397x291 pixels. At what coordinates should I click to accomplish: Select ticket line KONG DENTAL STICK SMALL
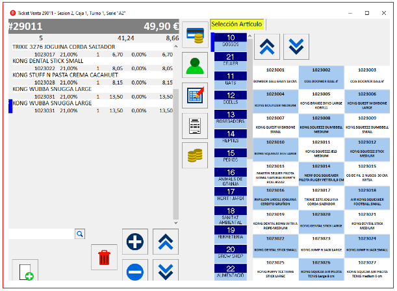coord(93,65)
